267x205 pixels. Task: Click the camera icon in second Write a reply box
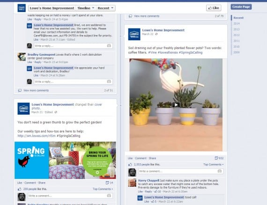tap(109, 81)
